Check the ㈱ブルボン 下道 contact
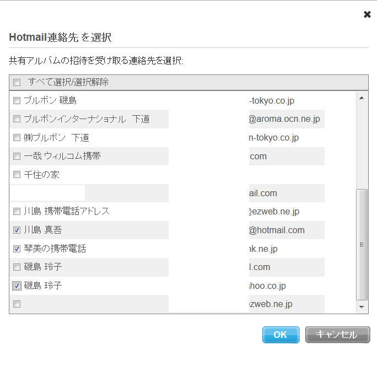Image resolution: width=377 pixels, height=377 pixels. click(x=17, y=138)
